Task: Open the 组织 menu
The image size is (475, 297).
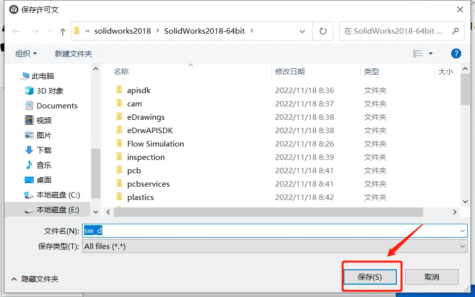Action: pyautogui.click(x=26, y=53)
